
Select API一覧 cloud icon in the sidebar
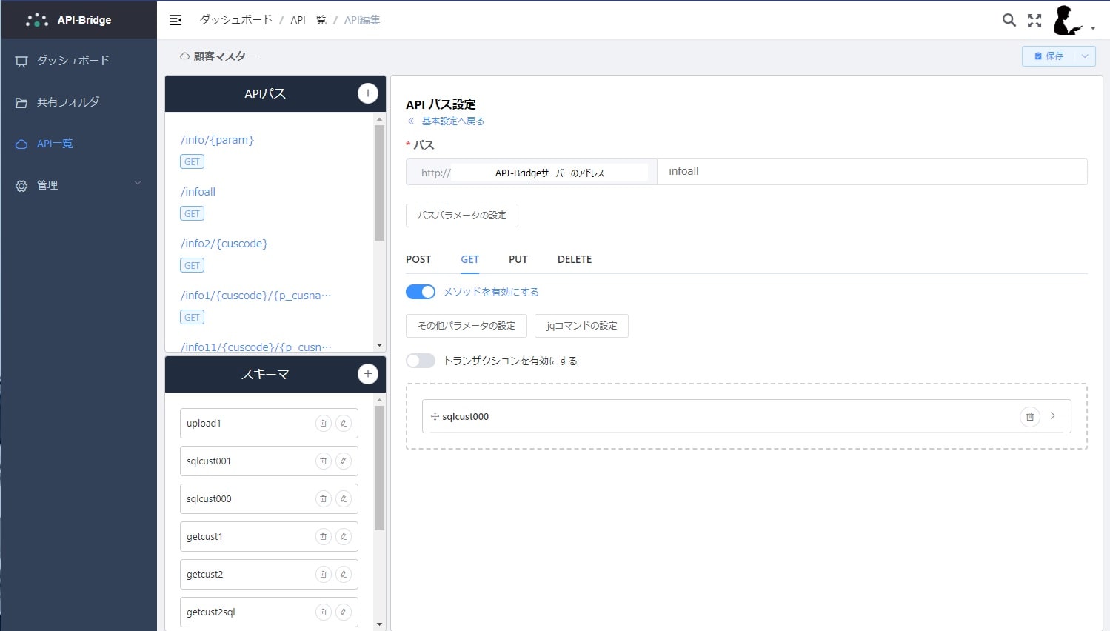pyautogui.click(x=21, y=144)
